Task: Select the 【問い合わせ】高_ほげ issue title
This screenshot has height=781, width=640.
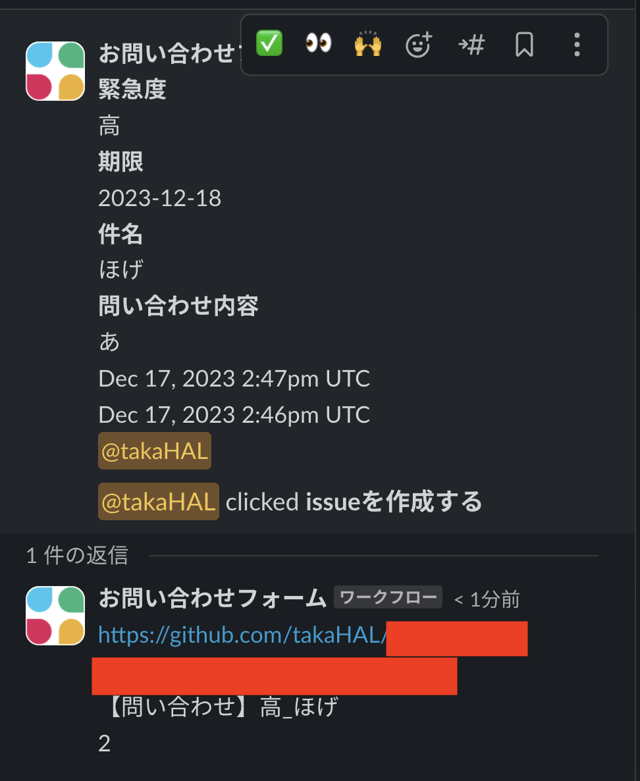Action: point(221,706)
